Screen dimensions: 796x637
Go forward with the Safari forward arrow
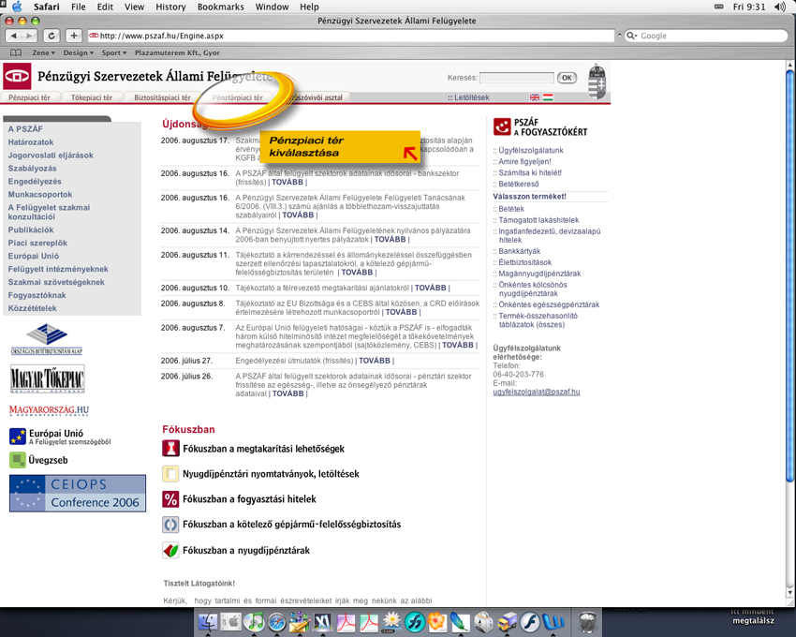pos(29,36)
